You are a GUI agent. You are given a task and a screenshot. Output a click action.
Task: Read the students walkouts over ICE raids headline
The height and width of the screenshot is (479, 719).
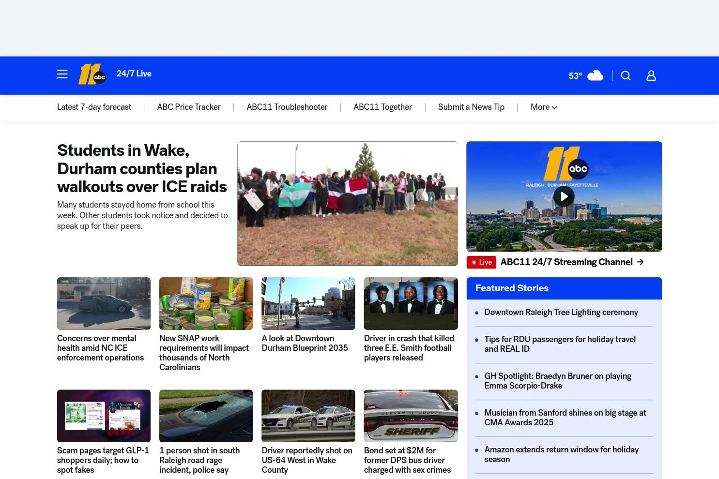[142, 168]
